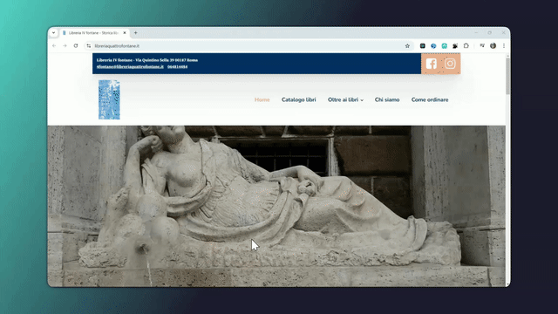Viewport: 558px width, 314px height.
Task: Bookmark this page with the star
Action: click(x=407, y=46)
